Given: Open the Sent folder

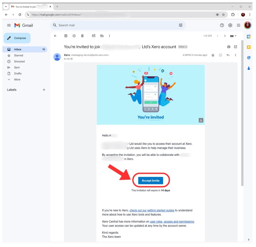Looking at the screenshot, I should tap(17, 67).
